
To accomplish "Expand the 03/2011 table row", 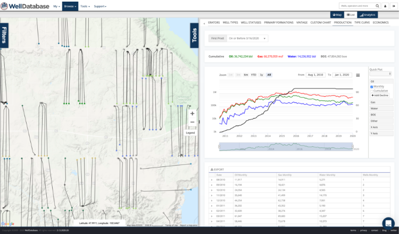I will pos(212,216).
